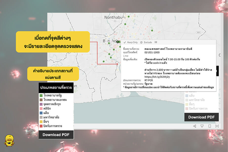This screenshot has width=228, height=152.
Task: Click Download PDF button on the map panel
Action: click(201, 117)
